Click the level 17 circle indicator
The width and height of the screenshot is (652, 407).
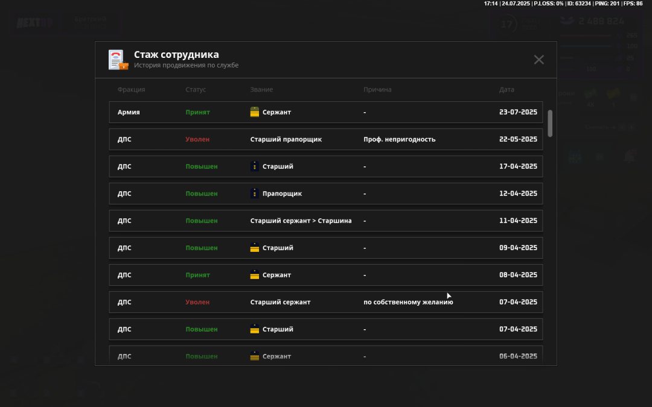click(507, 24)
